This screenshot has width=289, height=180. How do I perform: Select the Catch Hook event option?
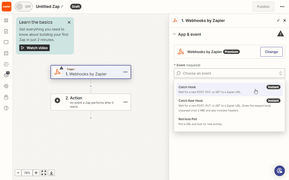tap(229, 89)
